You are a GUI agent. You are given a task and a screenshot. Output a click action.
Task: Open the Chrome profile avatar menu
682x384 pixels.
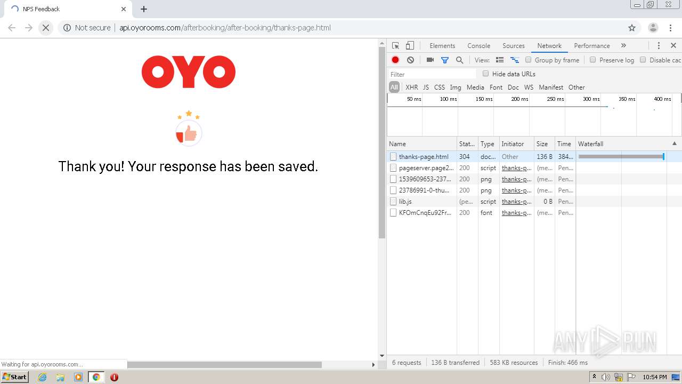click(x=653, y=28)
